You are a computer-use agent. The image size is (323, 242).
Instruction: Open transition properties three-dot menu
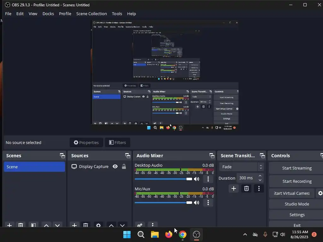click(x=259, y=188)
